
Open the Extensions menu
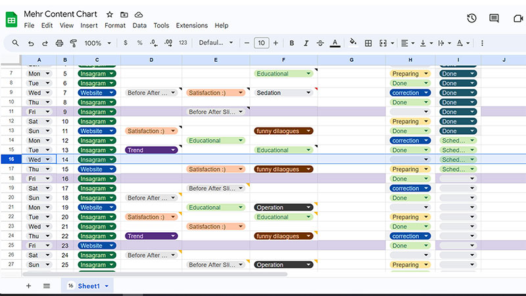point(192,26)
